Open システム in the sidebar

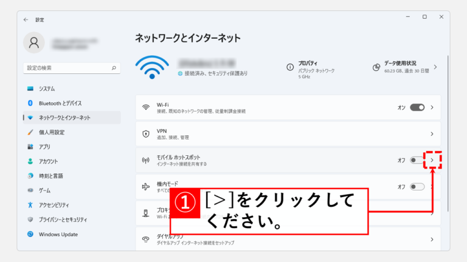click(72, 89)
